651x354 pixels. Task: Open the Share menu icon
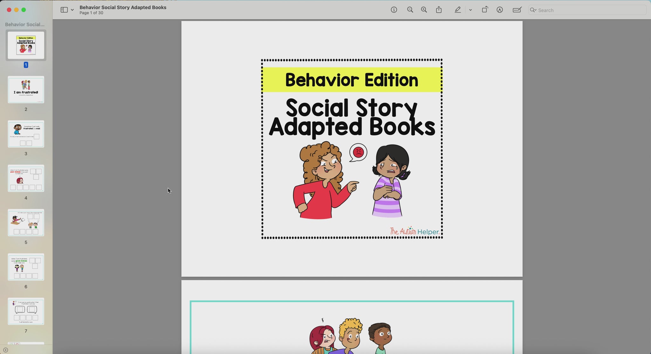pos(439,10)
